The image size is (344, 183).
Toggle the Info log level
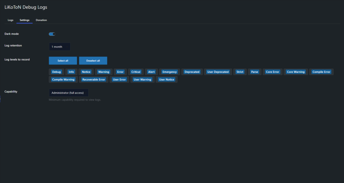click(x=71, y=72)
